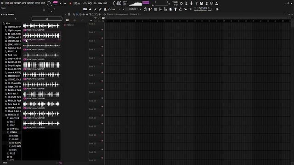Open the Pattern 1 selector dropdown
The height and width of the screenshot is (165, 294).
[133, 9]
